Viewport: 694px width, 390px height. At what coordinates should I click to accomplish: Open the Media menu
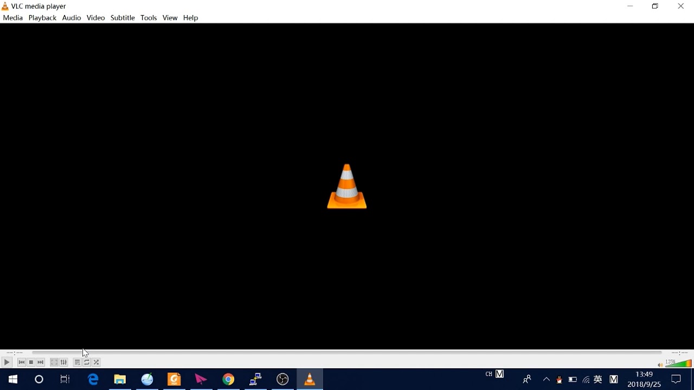pos(13,18)
